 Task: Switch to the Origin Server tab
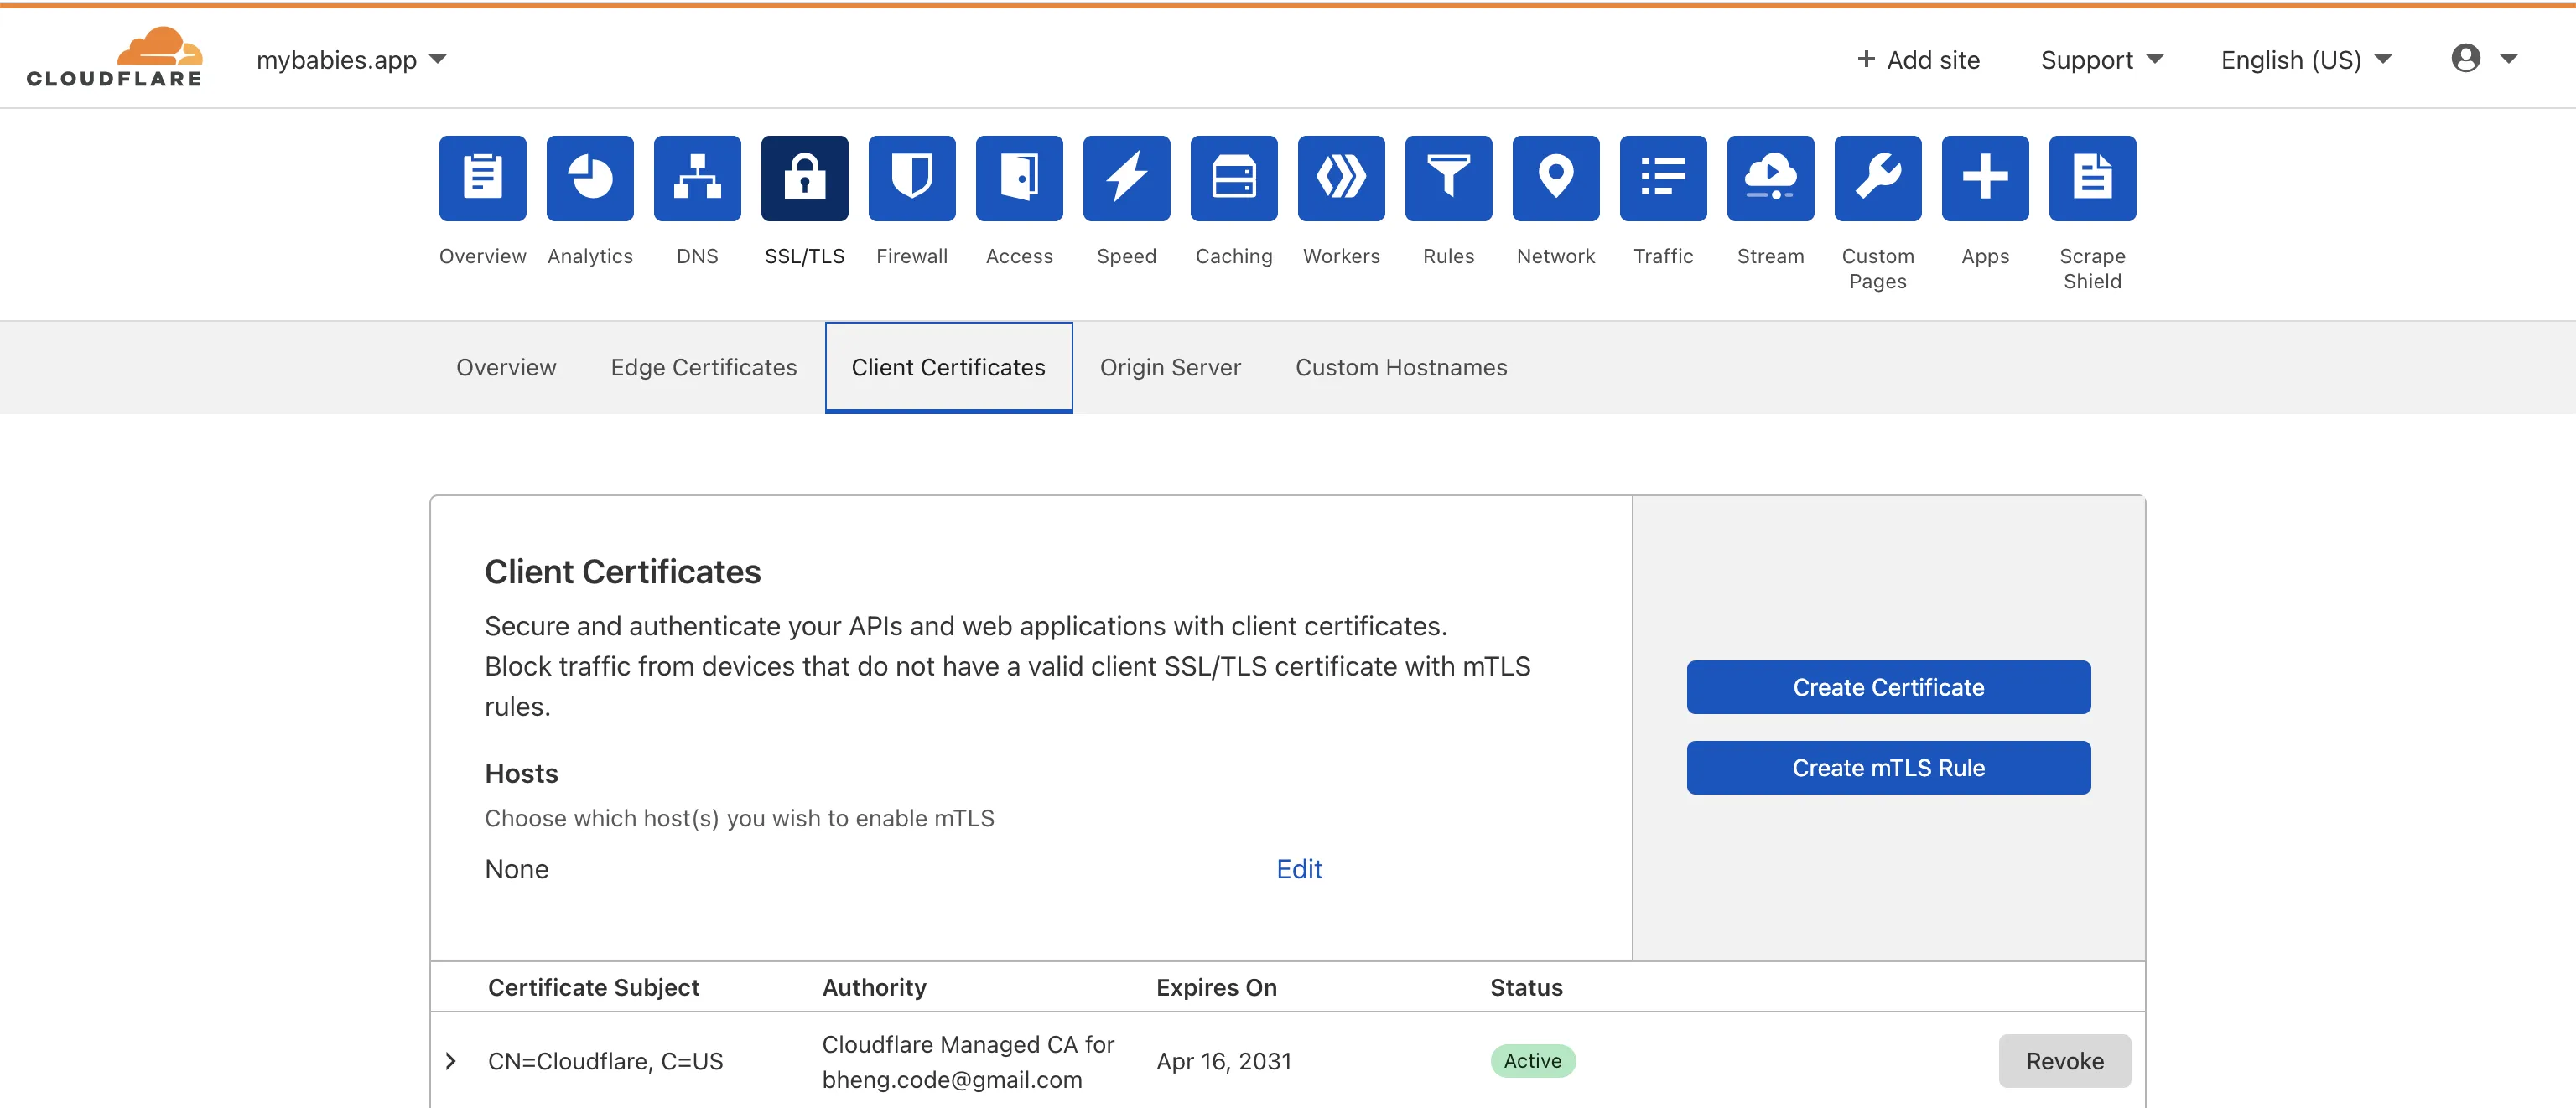coord(1169,368)
